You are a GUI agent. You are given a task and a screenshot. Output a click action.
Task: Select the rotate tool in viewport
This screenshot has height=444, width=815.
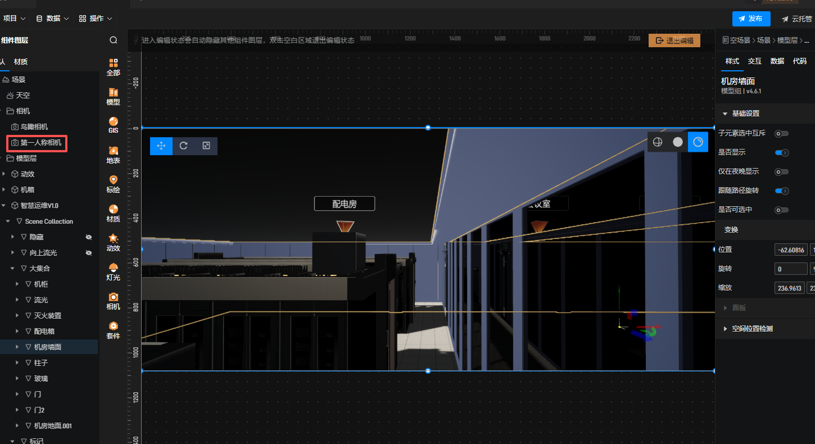click(184, 146)
